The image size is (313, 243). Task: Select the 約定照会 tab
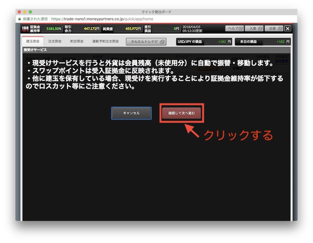pos(77,42)
